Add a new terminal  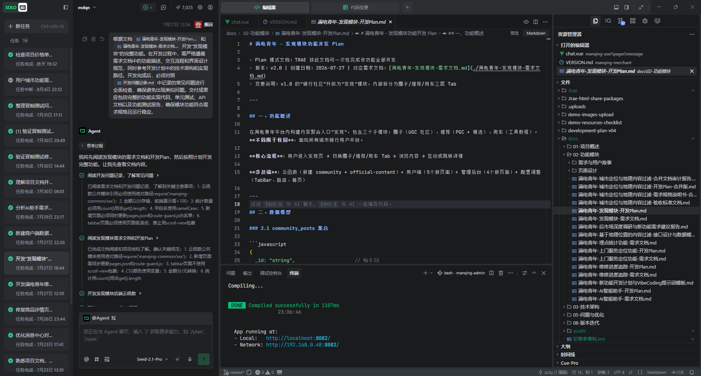(425, 273)
